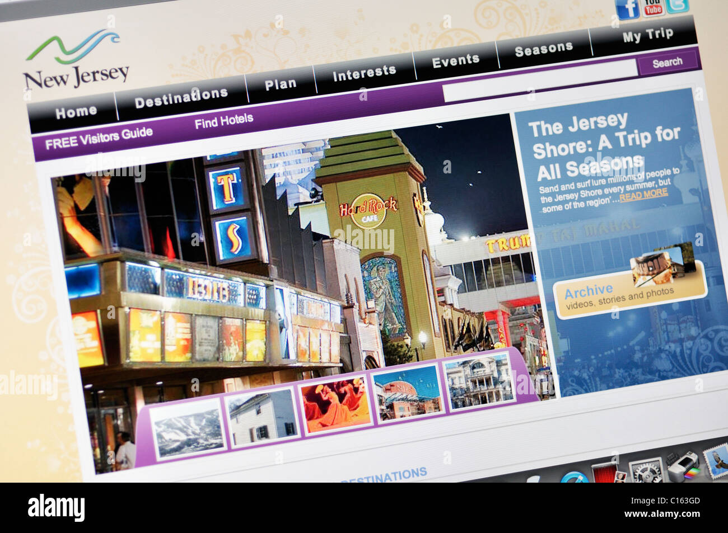Select the snowy ski mountain thumbnail

[x=189, y=430]
